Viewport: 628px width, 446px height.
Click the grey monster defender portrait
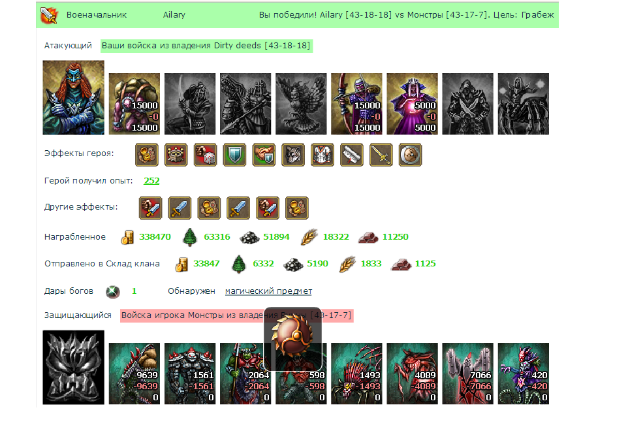[x=73, y=367]
